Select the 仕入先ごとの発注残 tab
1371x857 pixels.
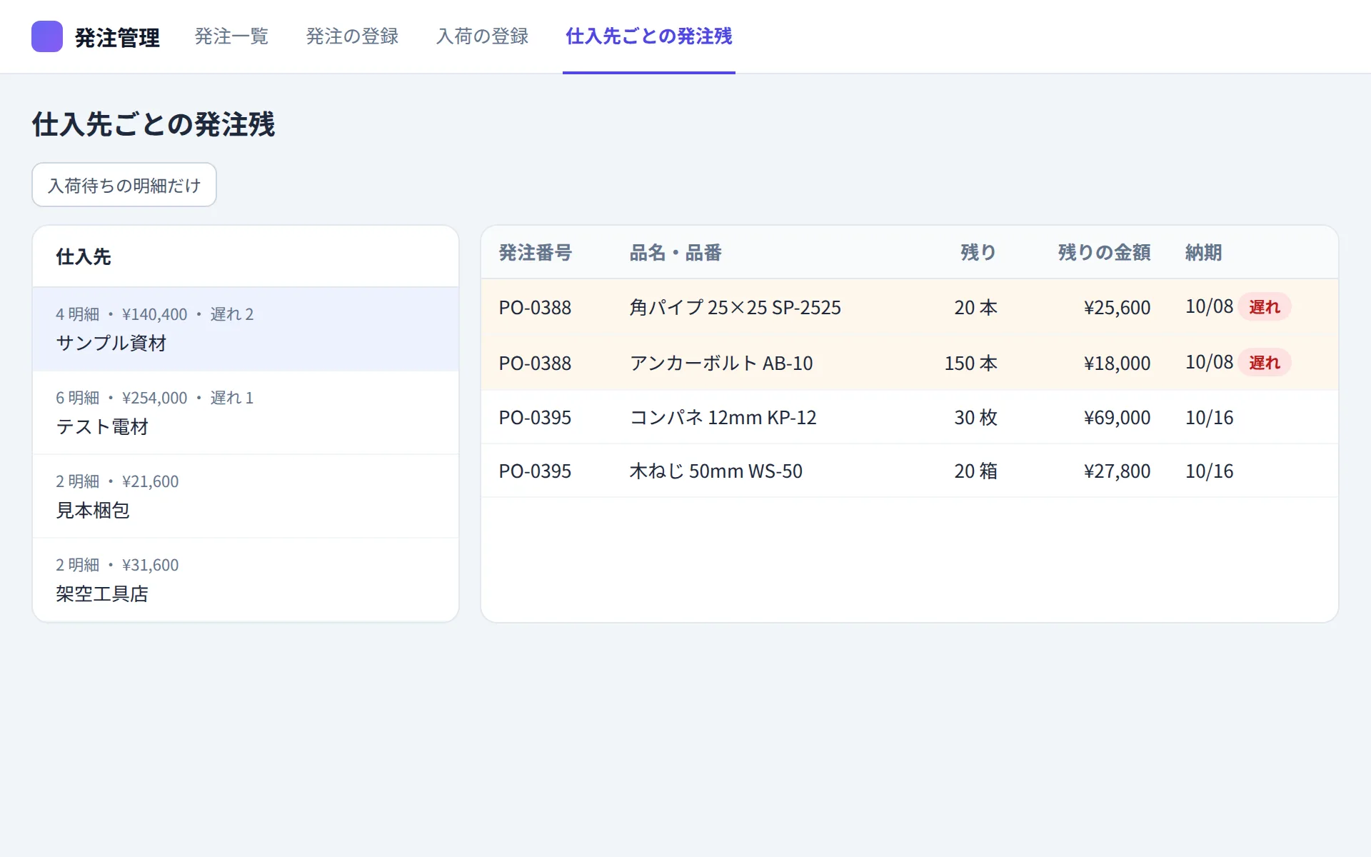click(649, 36)
